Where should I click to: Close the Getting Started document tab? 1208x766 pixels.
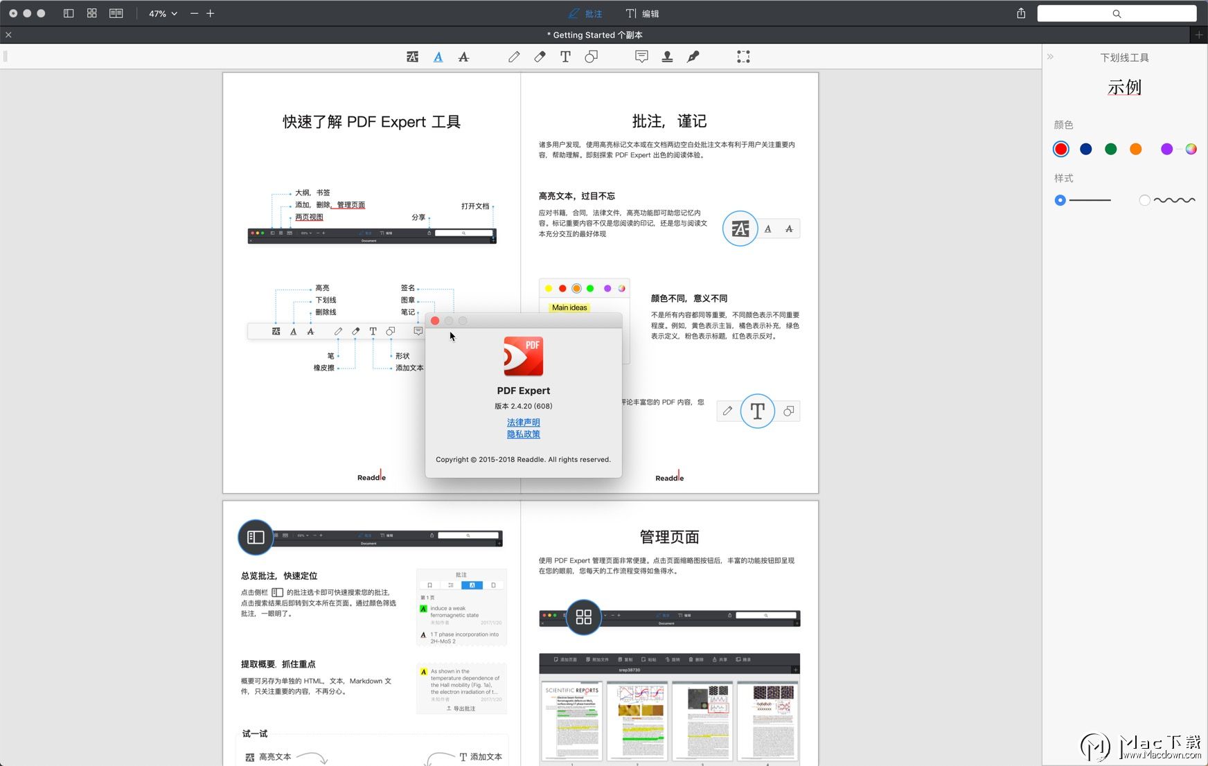click(x=8, y=35)
